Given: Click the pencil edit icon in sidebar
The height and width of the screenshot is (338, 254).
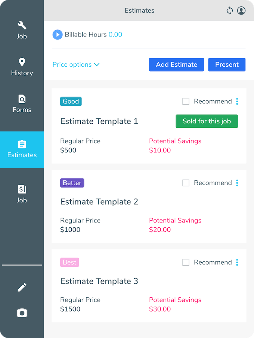Looking at the screenshot, I should pos(22,287).
